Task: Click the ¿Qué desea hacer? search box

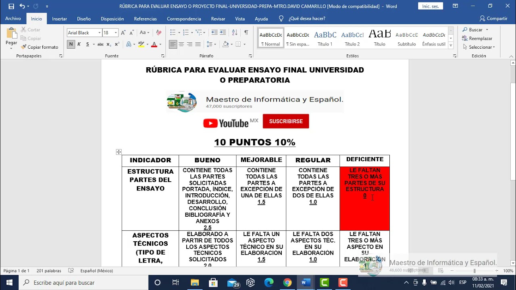Action: pos(302,19)
